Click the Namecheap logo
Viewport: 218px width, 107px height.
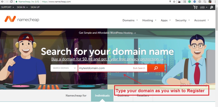pyautogui.click(x=22, y=19)
